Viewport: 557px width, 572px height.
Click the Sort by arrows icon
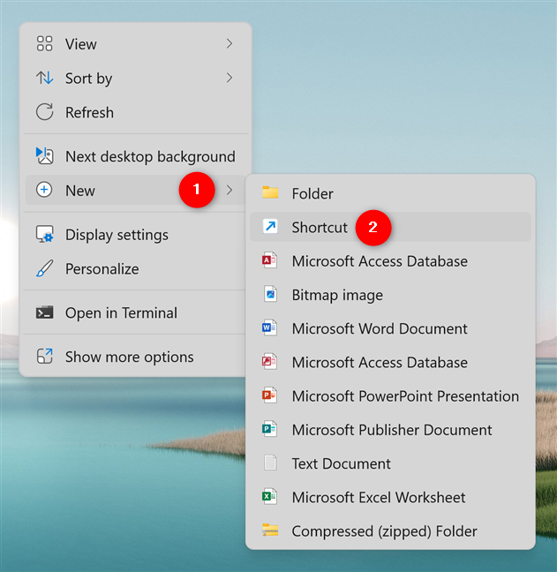[44, 78]
